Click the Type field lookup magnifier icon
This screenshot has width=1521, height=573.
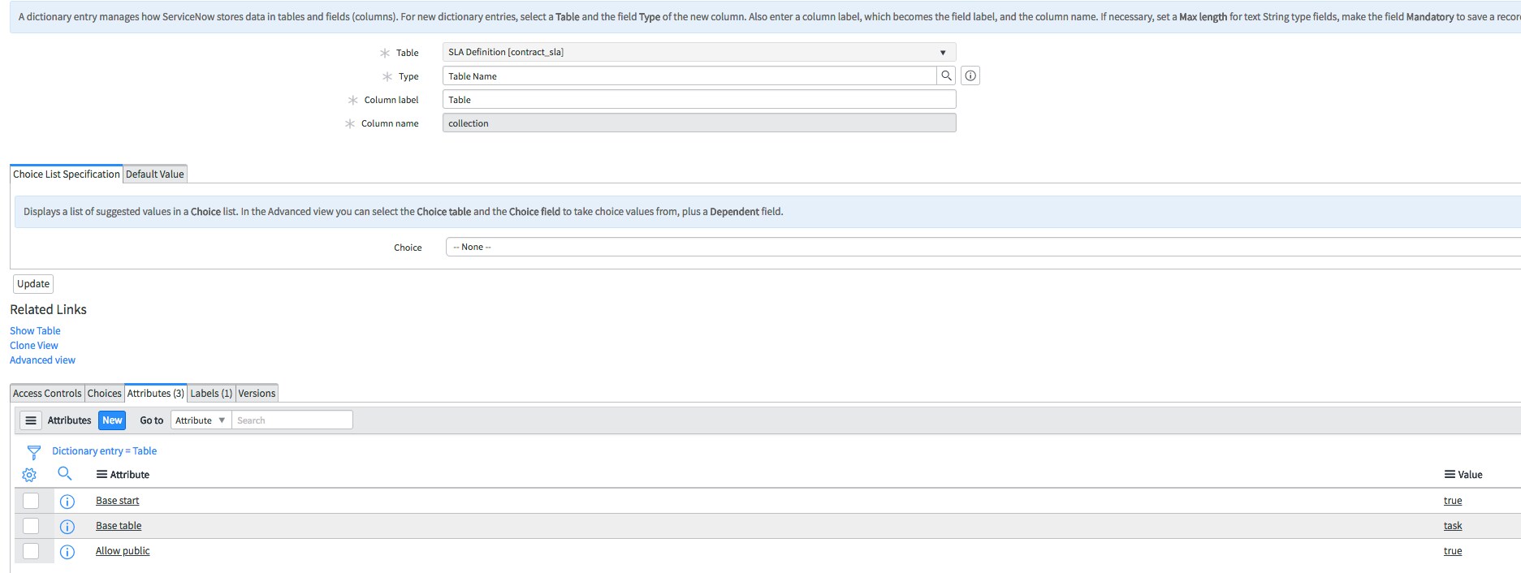946,75
